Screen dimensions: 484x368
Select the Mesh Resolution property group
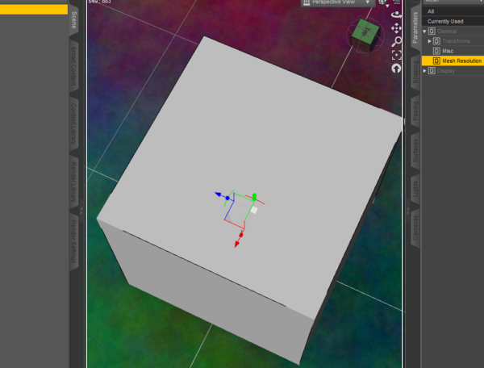(x=461, y=61)
